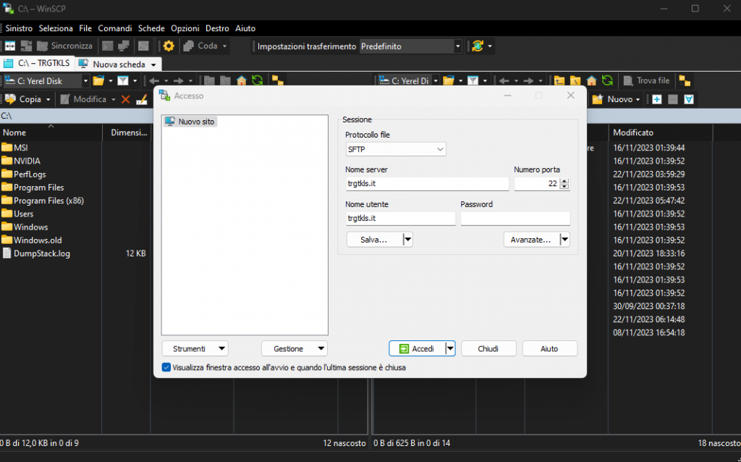Click the red X delete icon

125,99
